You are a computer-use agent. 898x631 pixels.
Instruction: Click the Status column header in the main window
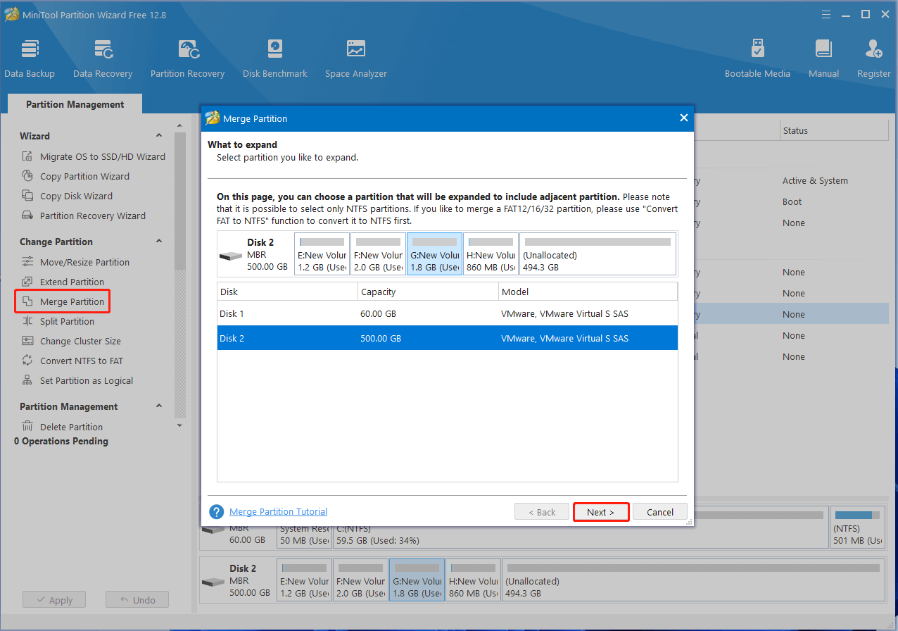pos(833,130)
